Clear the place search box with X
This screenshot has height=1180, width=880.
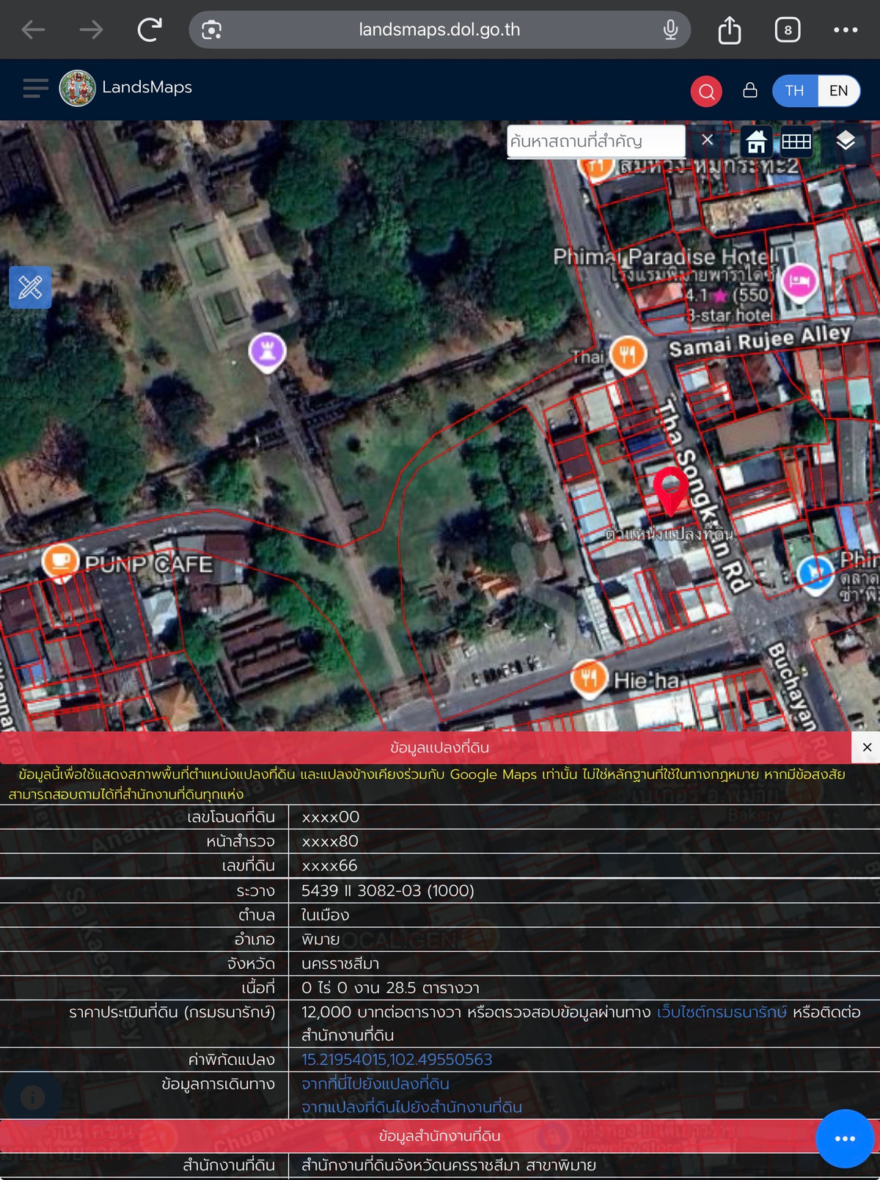[x=707, y=140]
